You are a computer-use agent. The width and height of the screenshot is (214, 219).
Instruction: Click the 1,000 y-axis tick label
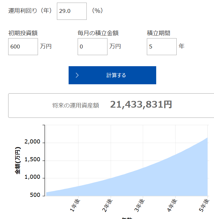[32, 177]
